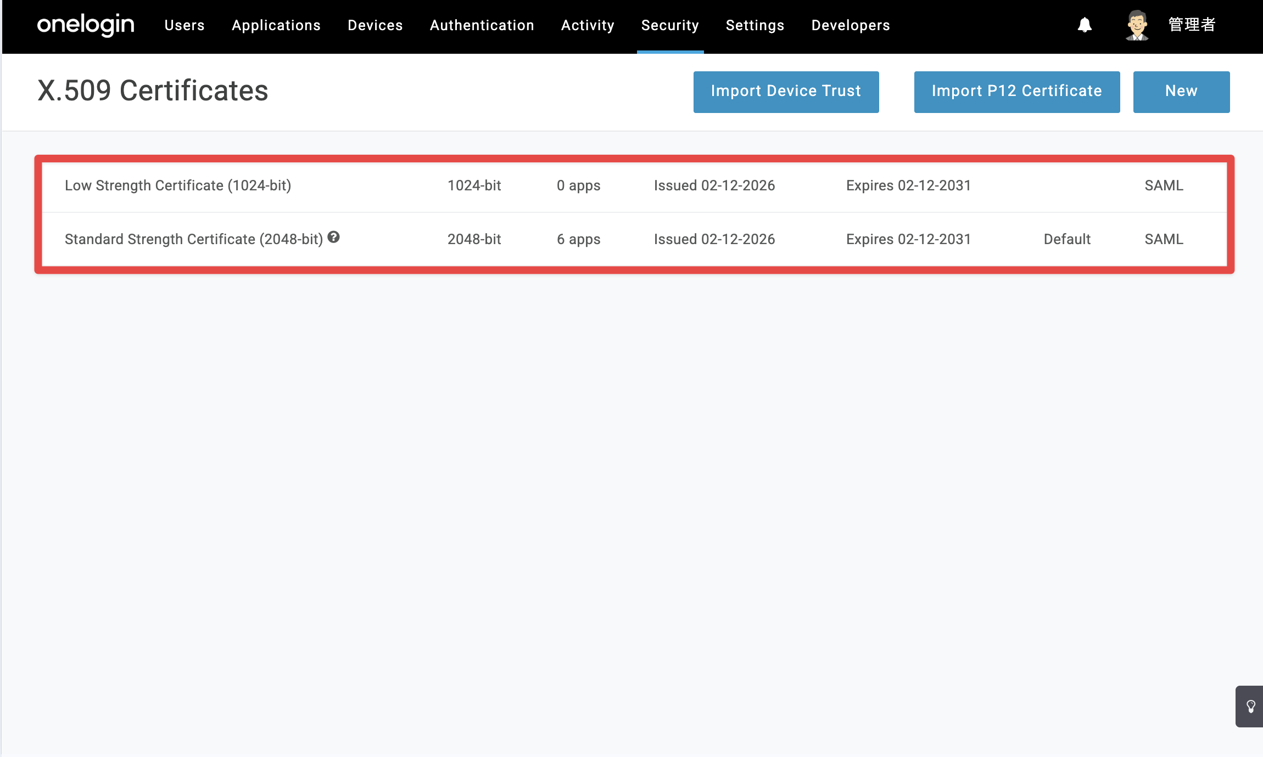This screenshot has height=757, width=1263.
Task: Select the Security tab in navigation
Action: (x=670, y=25)
